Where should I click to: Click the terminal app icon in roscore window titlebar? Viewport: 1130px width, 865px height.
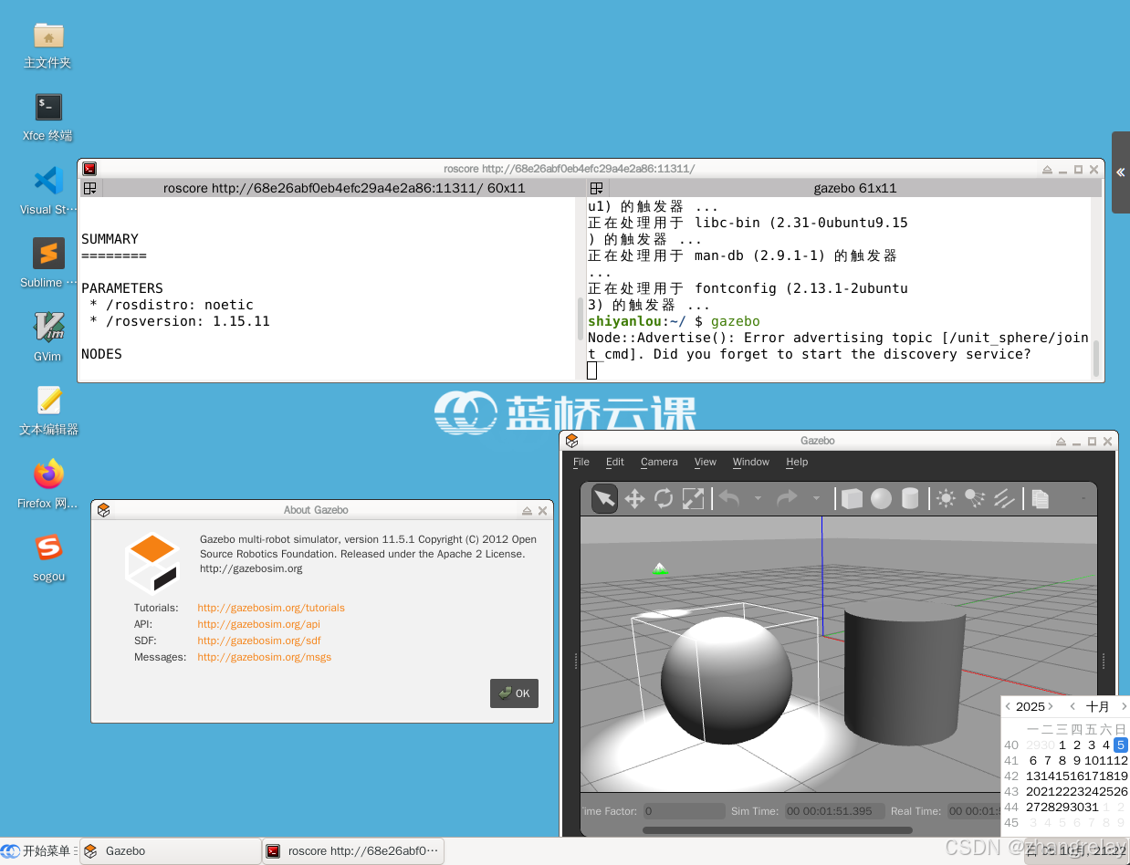tap(89, 169)
